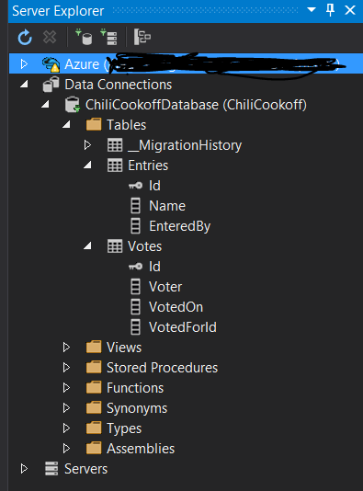This screenshot has height=491, width=363.
Task: Collapse the Data Connections node
Action: point(24,85)
